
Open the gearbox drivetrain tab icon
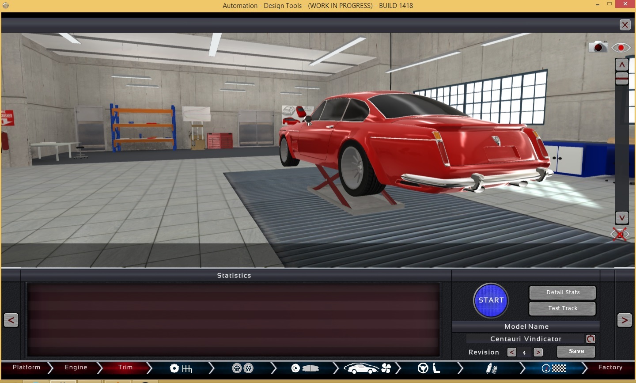[x=181, y=368]
